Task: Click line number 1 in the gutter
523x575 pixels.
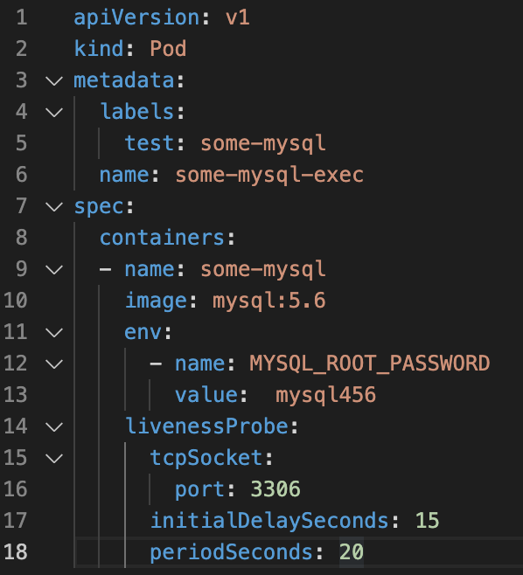Action: coord(21,17)
